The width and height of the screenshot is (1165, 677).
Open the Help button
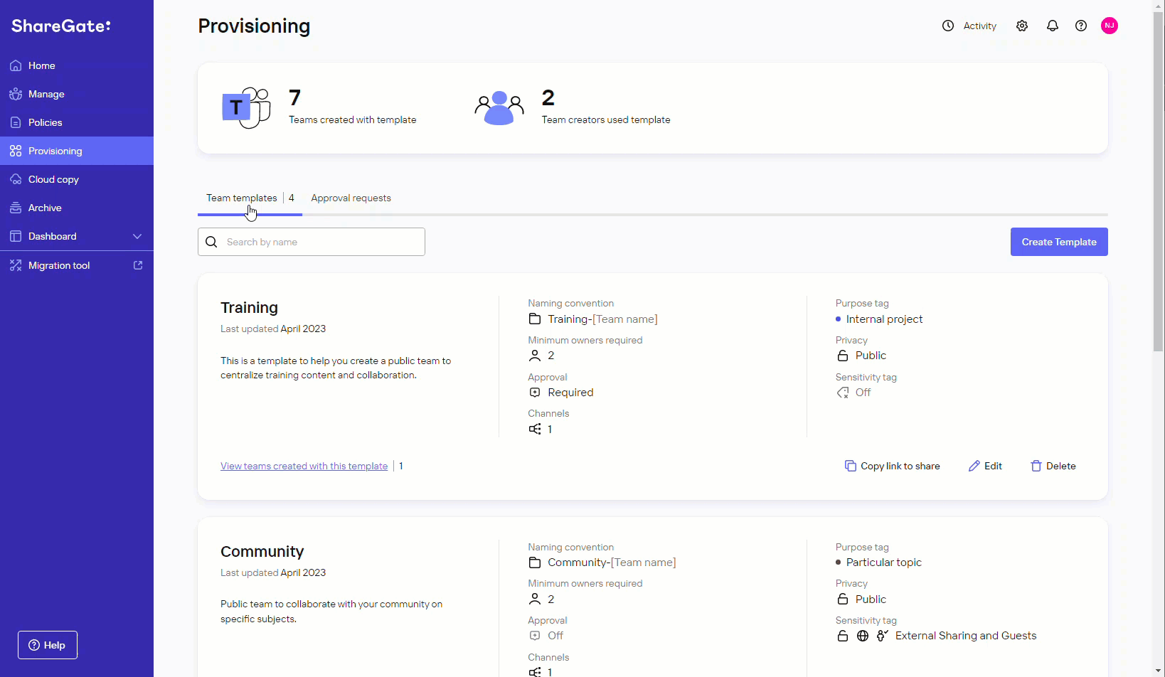pyautogui.click(x=48, y=645)
